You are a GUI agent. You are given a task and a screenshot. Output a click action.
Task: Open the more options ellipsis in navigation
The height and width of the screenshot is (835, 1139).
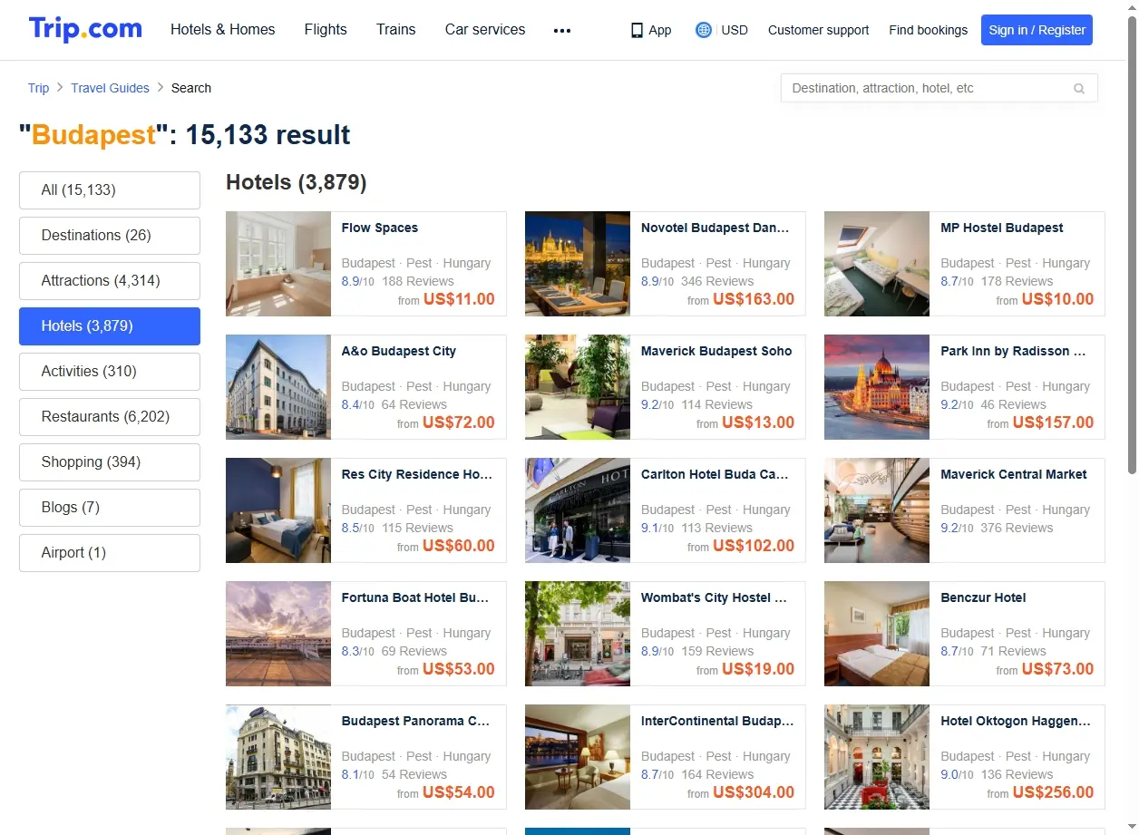(x=562, y=30)
